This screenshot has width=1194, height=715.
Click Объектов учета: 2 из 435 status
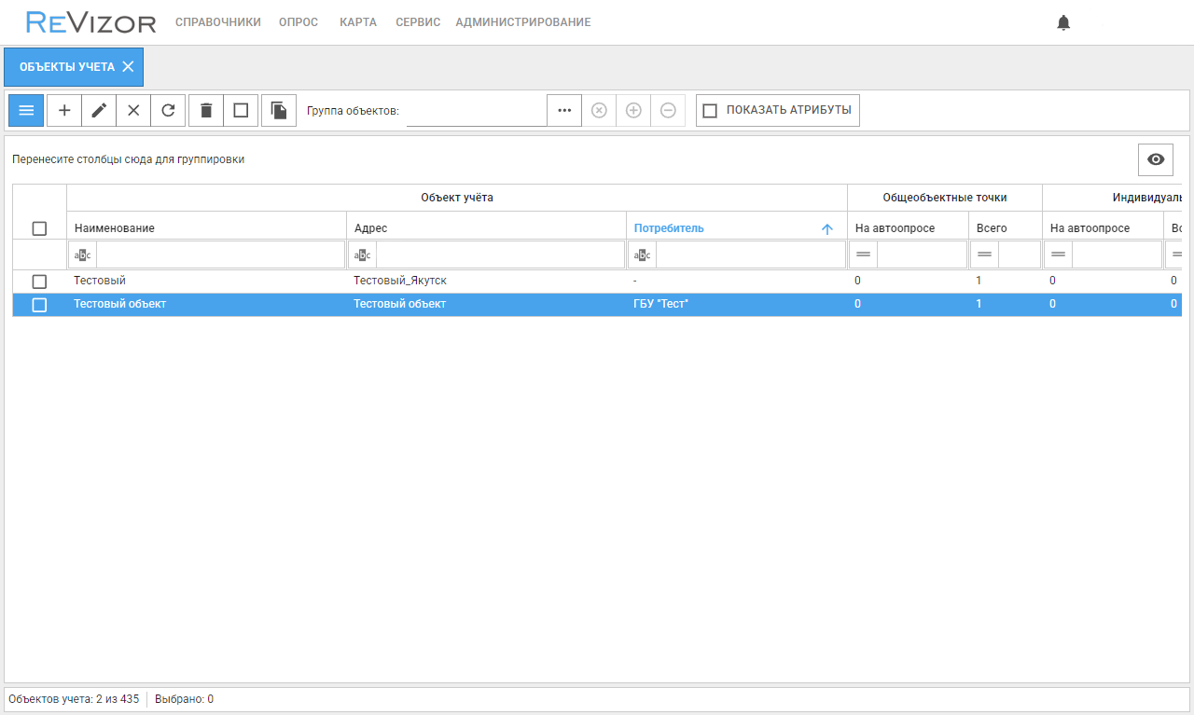[x=74, y=699]
